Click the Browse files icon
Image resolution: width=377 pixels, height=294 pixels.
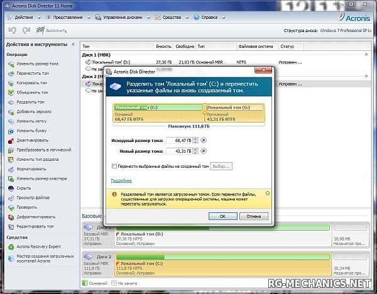11,198
